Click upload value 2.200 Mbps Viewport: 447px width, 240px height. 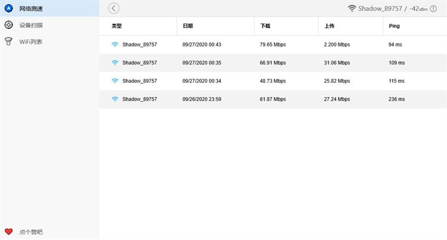[x=337, y=45]
